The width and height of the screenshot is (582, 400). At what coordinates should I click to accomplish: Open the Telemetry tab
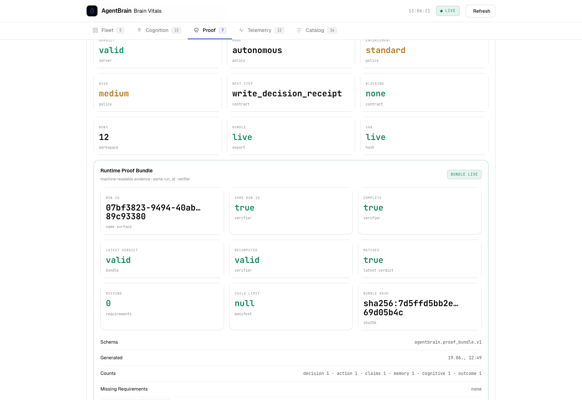click(x=262, y=30)
